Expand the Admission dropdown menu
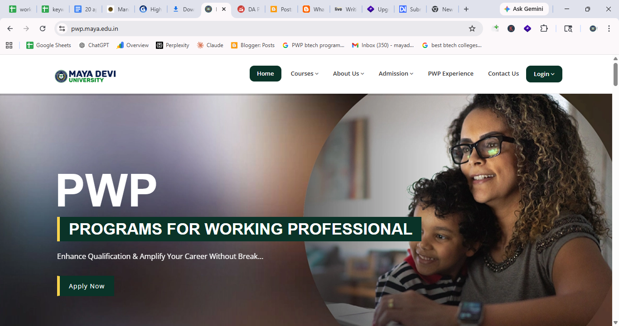619x326 pixels. pyautogui.click(x=396, y=74)
